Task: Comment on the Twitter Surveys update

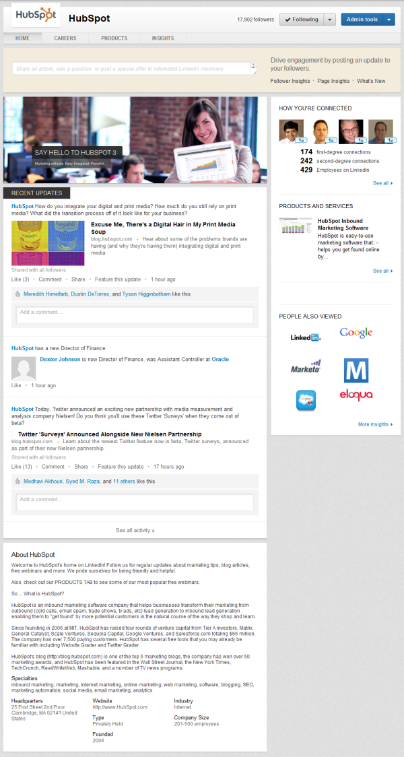Action: (53, 466)
